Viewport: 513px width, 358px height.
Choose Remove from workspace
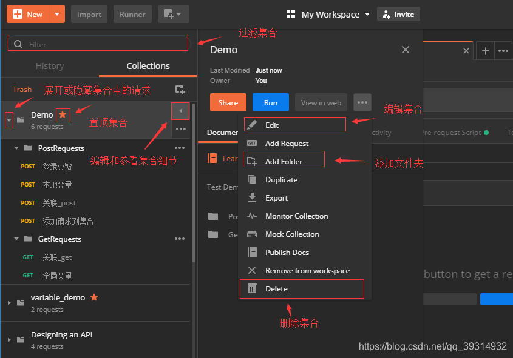(305, 271)
